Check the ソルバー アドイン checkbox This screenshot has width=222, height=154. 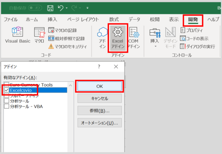(x=7, y=95)
